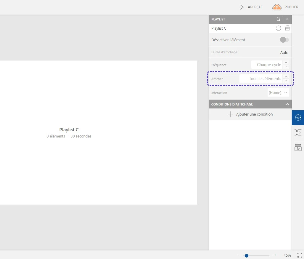304x259 pixels.
Task: Close the PLAYLIST panel
Action: pos(287,19)
